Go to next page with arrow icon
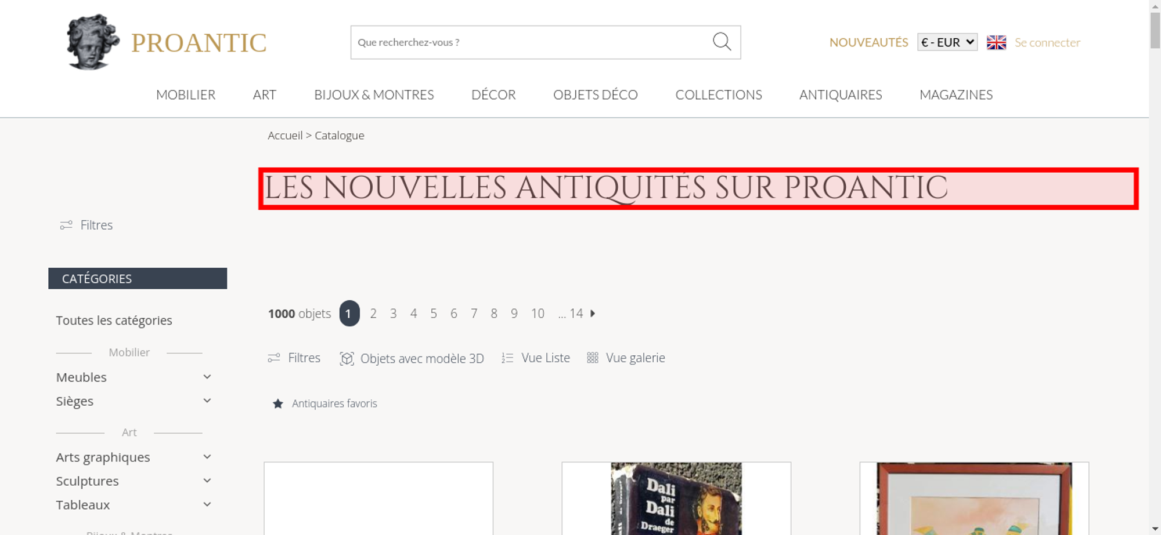1161x535 pixels. (593, 314)
